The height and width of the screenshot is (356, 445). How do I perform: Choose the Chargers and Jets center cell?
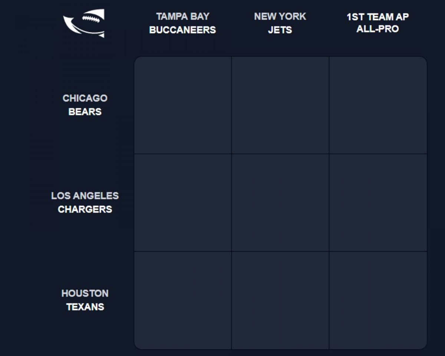280,203
